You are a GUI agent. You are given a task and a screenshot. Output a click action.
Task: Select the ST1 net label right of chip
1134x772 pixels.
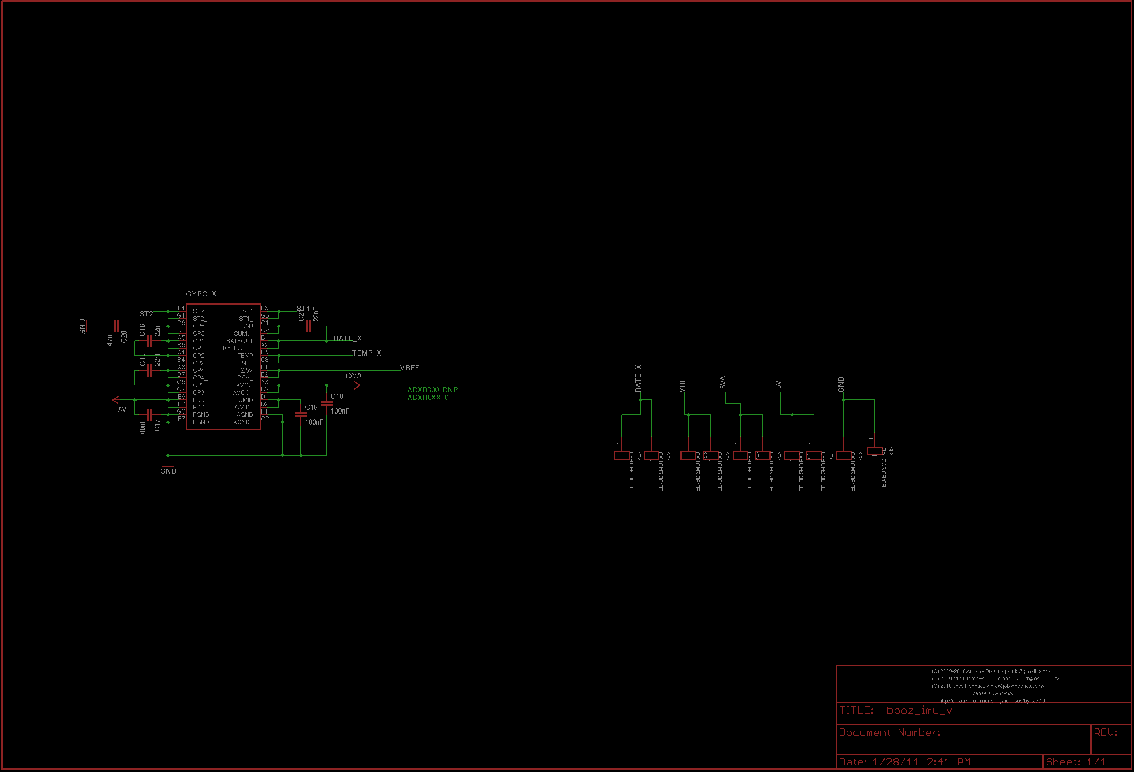pos(303,309)
